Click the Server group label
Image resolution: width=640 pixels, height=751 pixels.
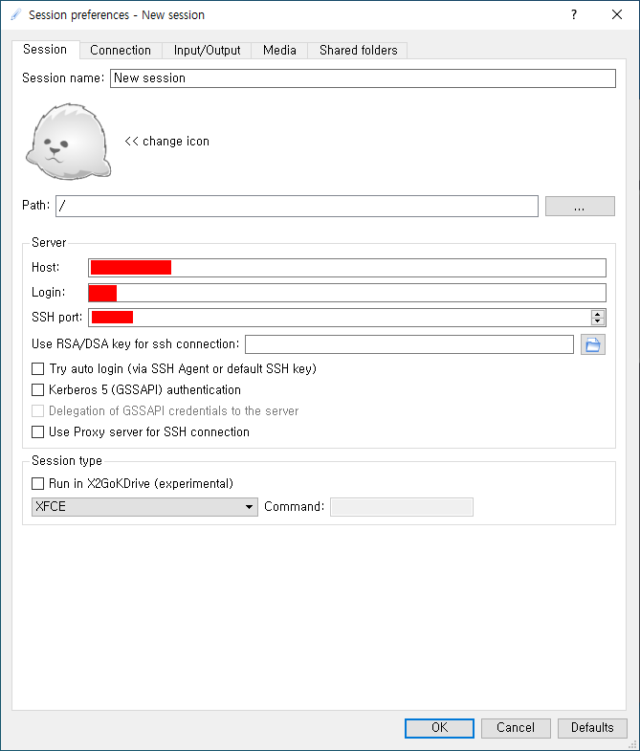click(x=49, y=243)
